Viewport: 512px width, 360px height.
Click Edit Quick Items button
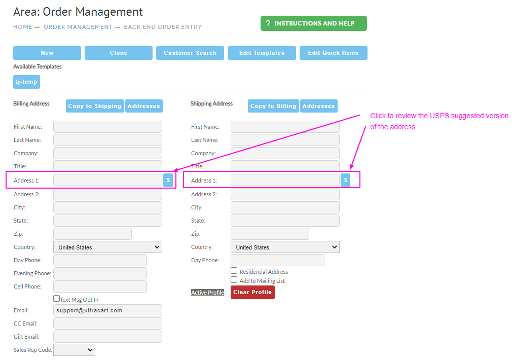334,53
